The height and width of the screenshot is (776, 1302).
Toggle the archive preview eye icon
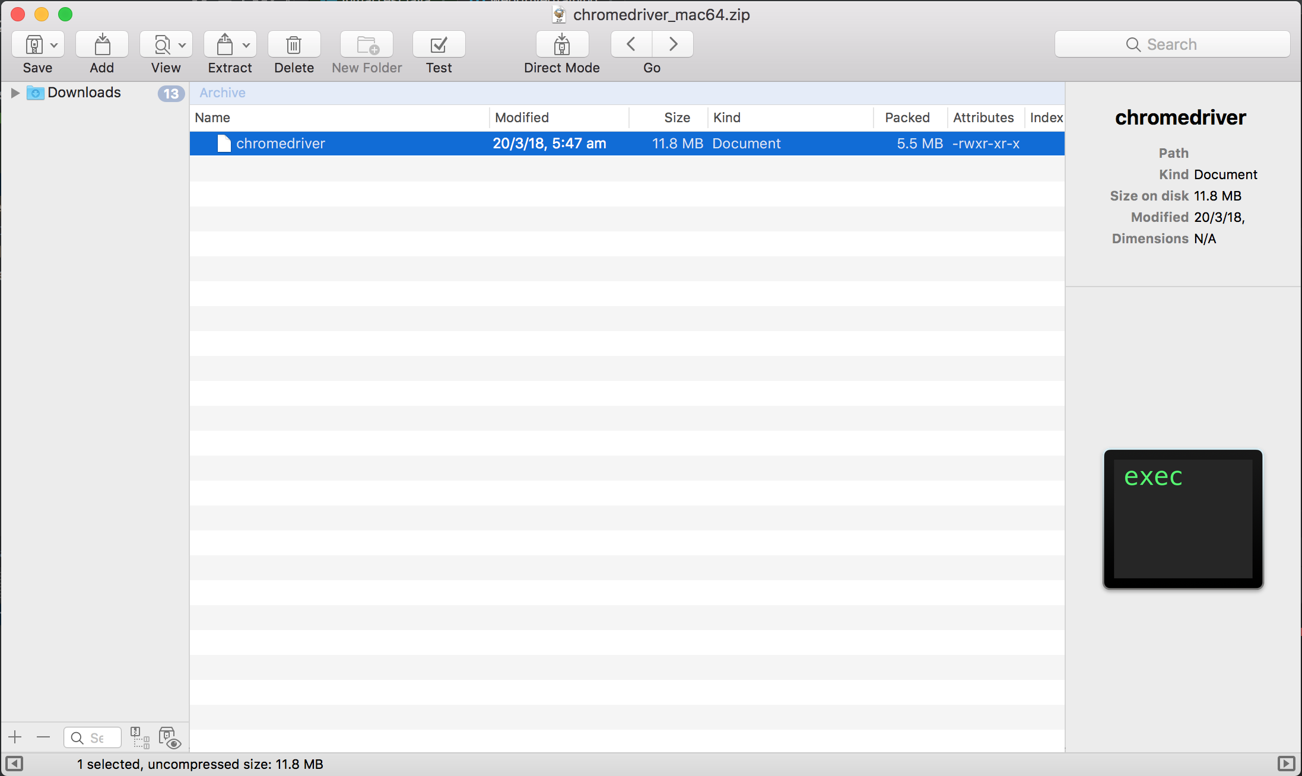[169, 737]
